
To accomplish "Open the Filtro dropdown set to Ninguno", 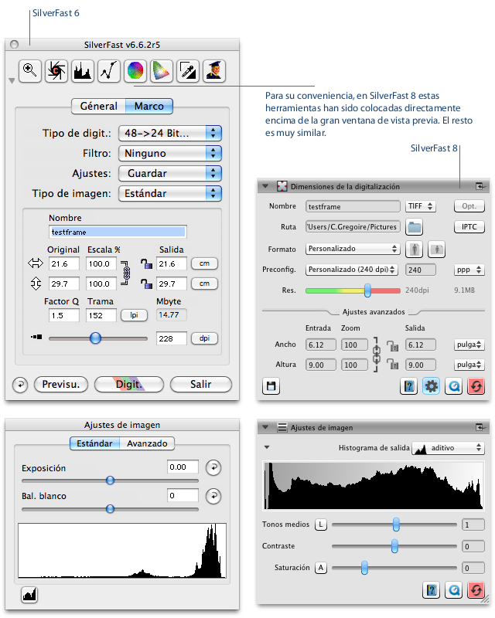I will pos(170,153).
